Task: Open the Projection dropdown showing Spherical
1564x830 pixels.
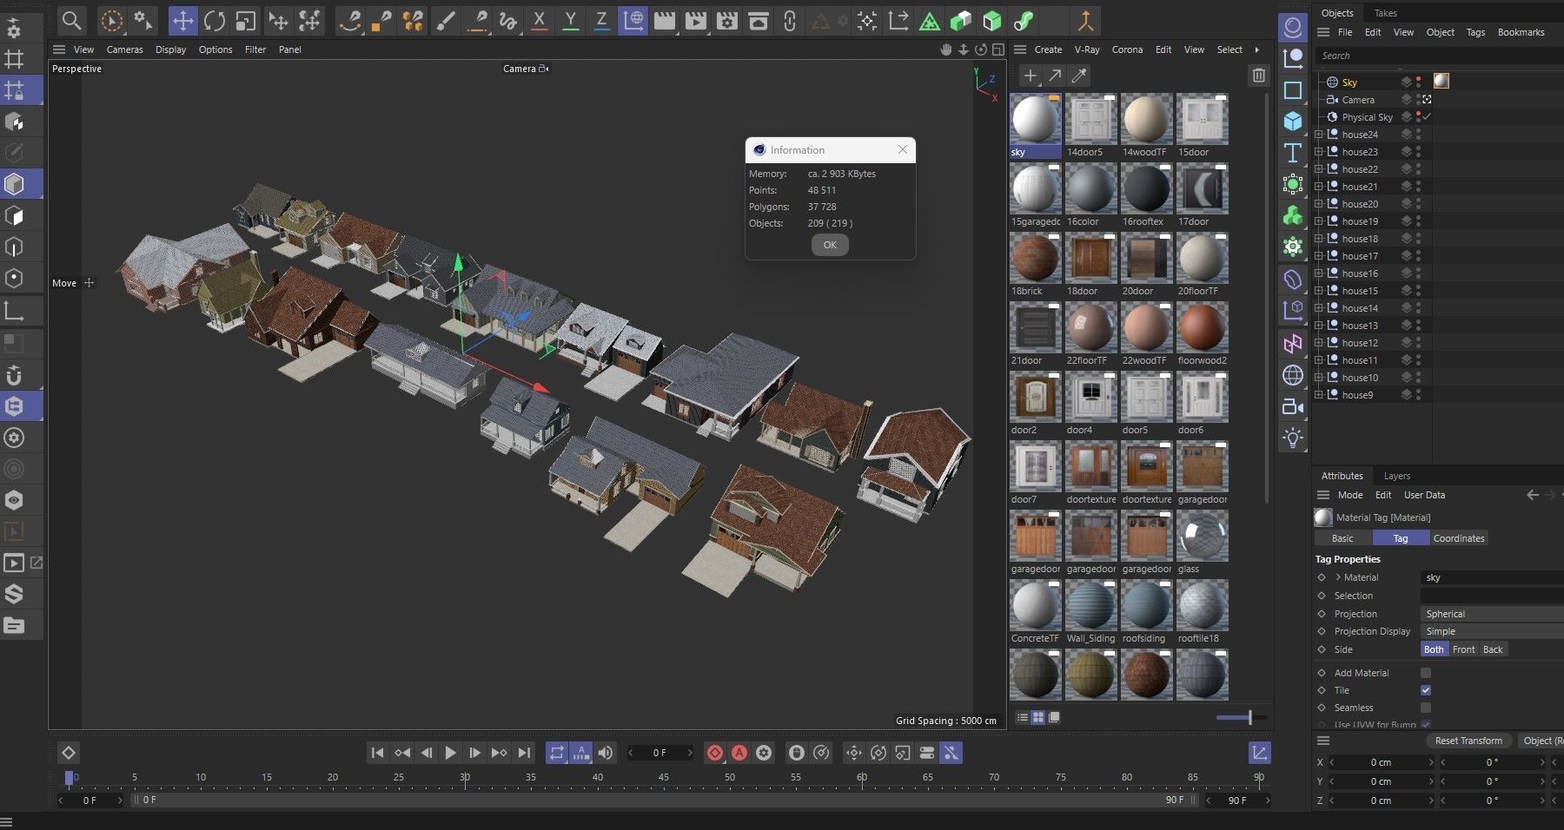Action: [x=1492, y=614]
